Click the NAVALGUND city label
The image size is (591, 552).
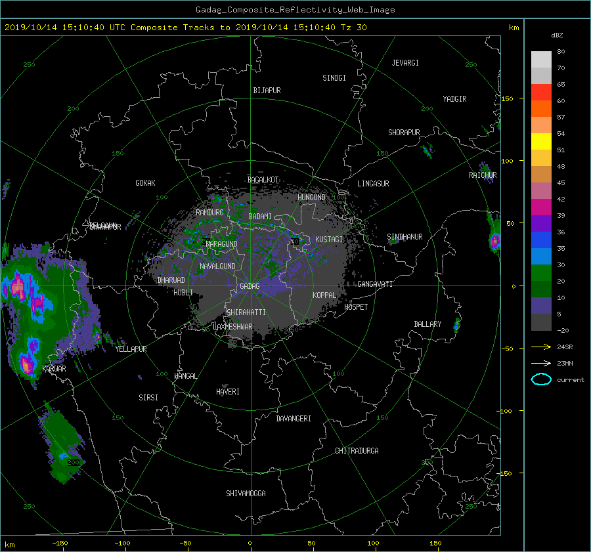coord(217,266)
